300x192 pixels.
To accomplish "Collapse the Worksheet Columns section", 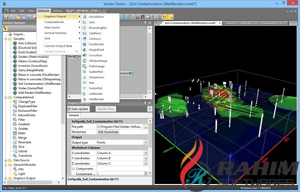I will 69,148.
